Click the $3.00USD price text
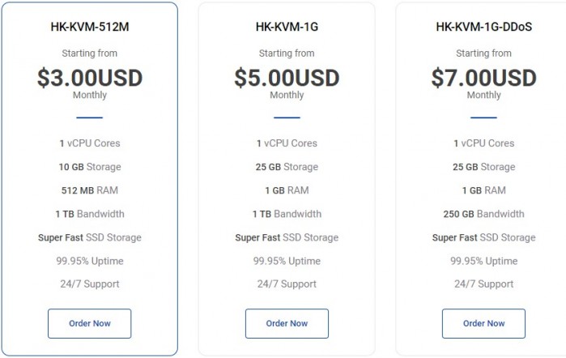This screenshot has width=566, height=358. 89,78
